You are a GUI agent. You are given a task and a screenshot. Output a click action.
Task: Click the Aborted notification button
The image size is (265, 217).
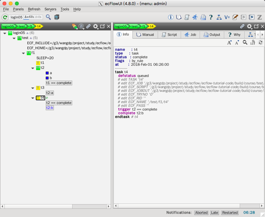pos(201,213)
